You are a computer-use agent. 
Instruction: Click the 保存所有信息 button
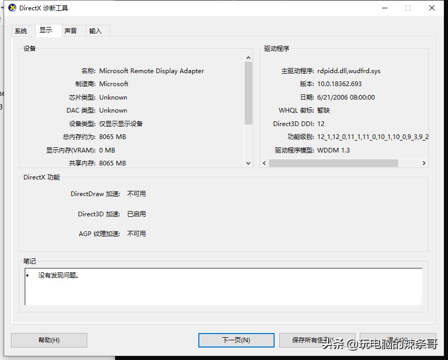317,340
